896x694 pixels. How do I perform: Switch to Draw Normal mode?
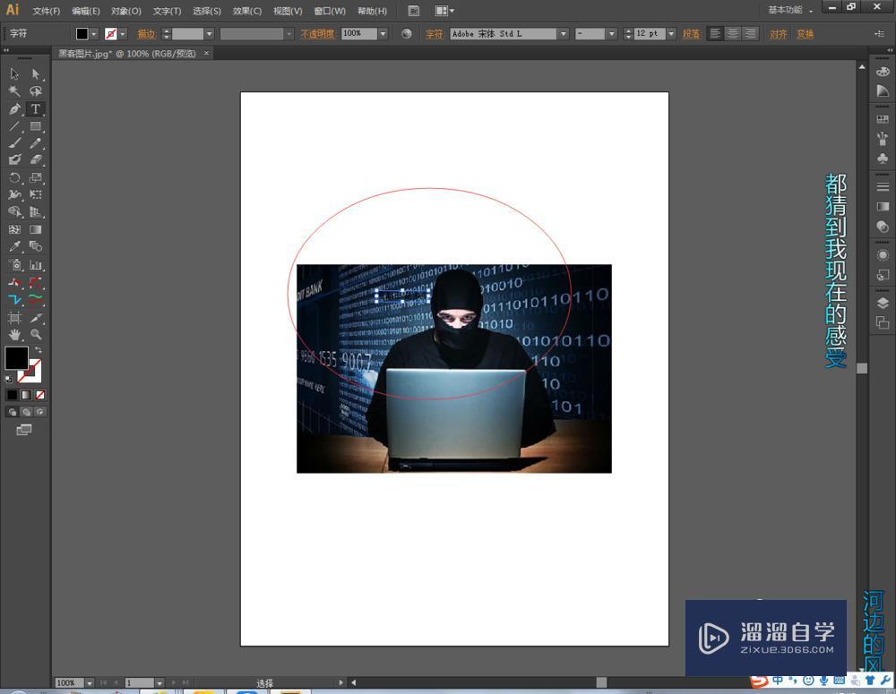(x=13, y=412)
